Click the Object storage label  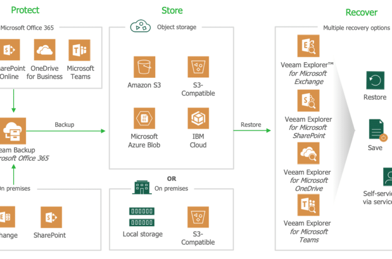[x=176, y=27]
